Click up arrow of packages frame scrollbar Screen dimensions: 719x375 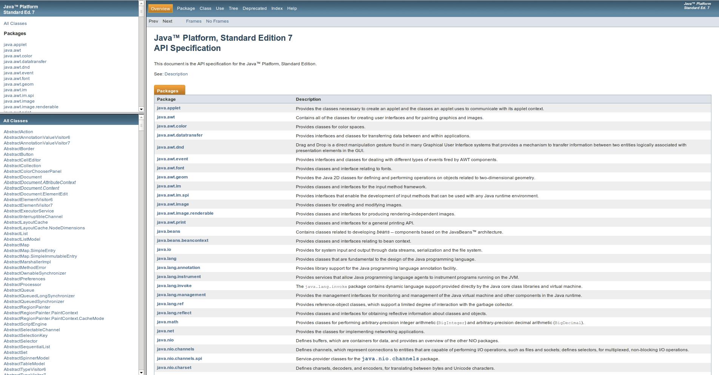(141, 3)
